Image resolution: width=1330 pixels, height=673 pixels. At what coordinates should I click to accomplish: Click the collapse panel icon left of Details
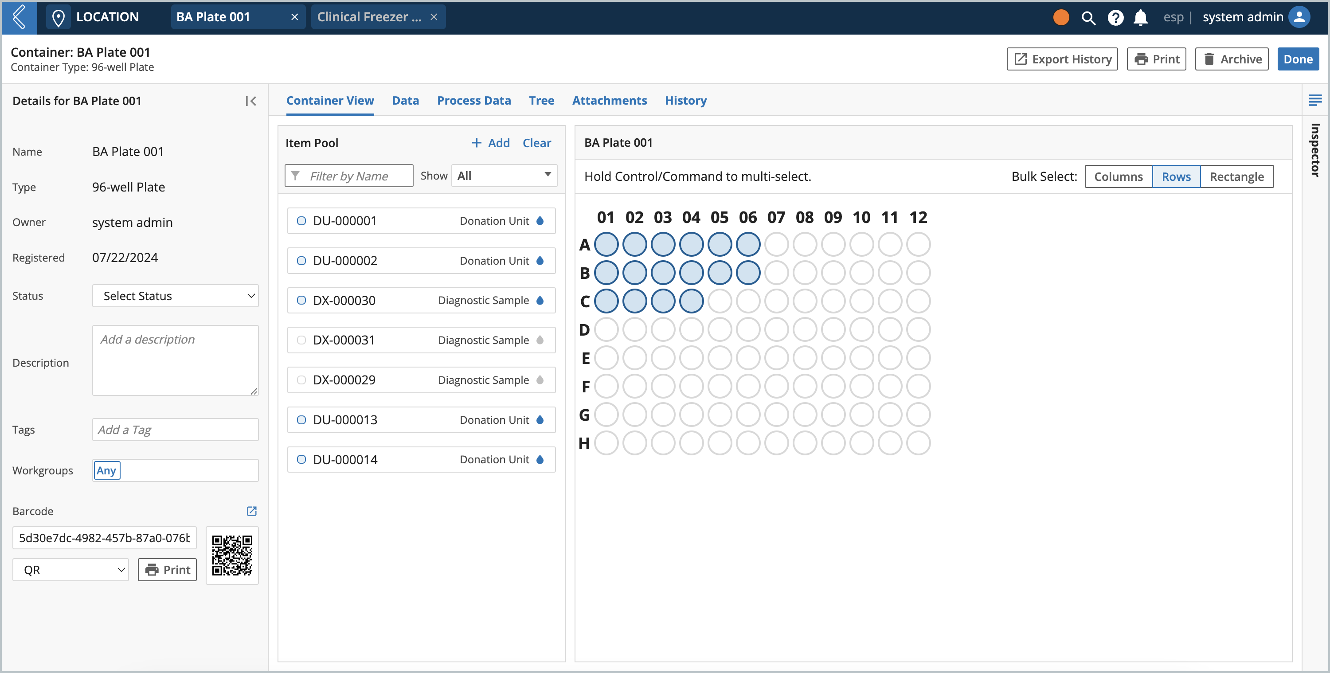click(251, 101)
